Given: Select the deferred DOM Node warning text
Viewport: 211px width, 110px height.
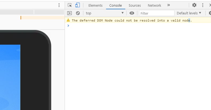Looking at the screenshot, I should point(132,20).
